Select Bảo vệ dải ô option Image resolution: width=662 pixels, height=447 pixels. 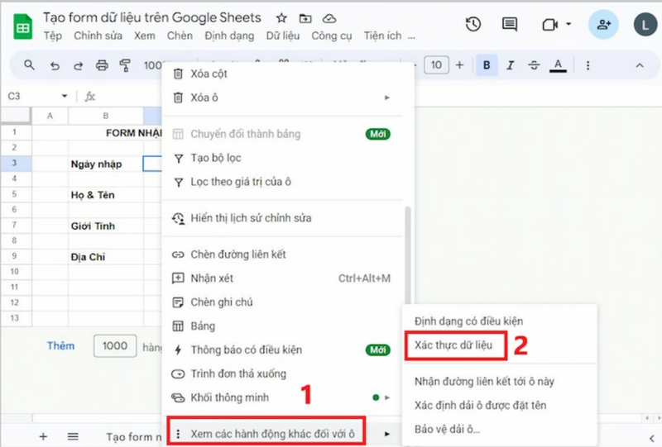[x=499, y=430]
